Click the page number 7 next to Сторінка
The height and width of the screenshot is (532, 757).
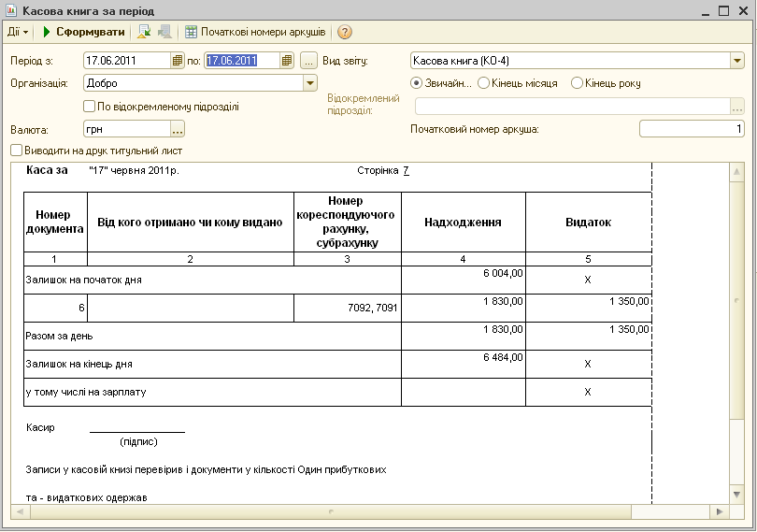click(406, 170)
